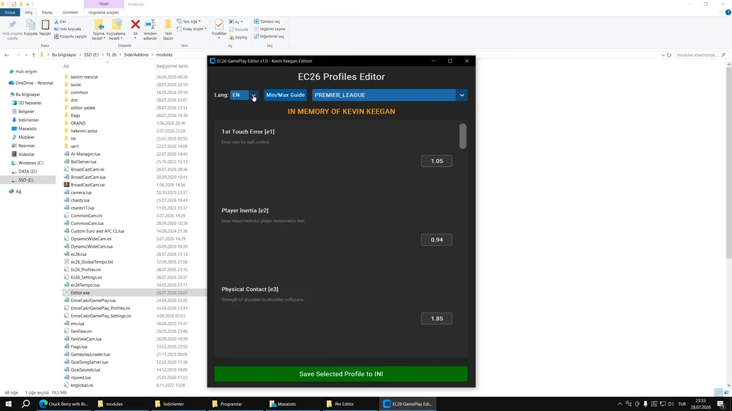Open Chuck Berry Edge taskbar item
This screenshot has width=732, height=411.
pos(63,404)
